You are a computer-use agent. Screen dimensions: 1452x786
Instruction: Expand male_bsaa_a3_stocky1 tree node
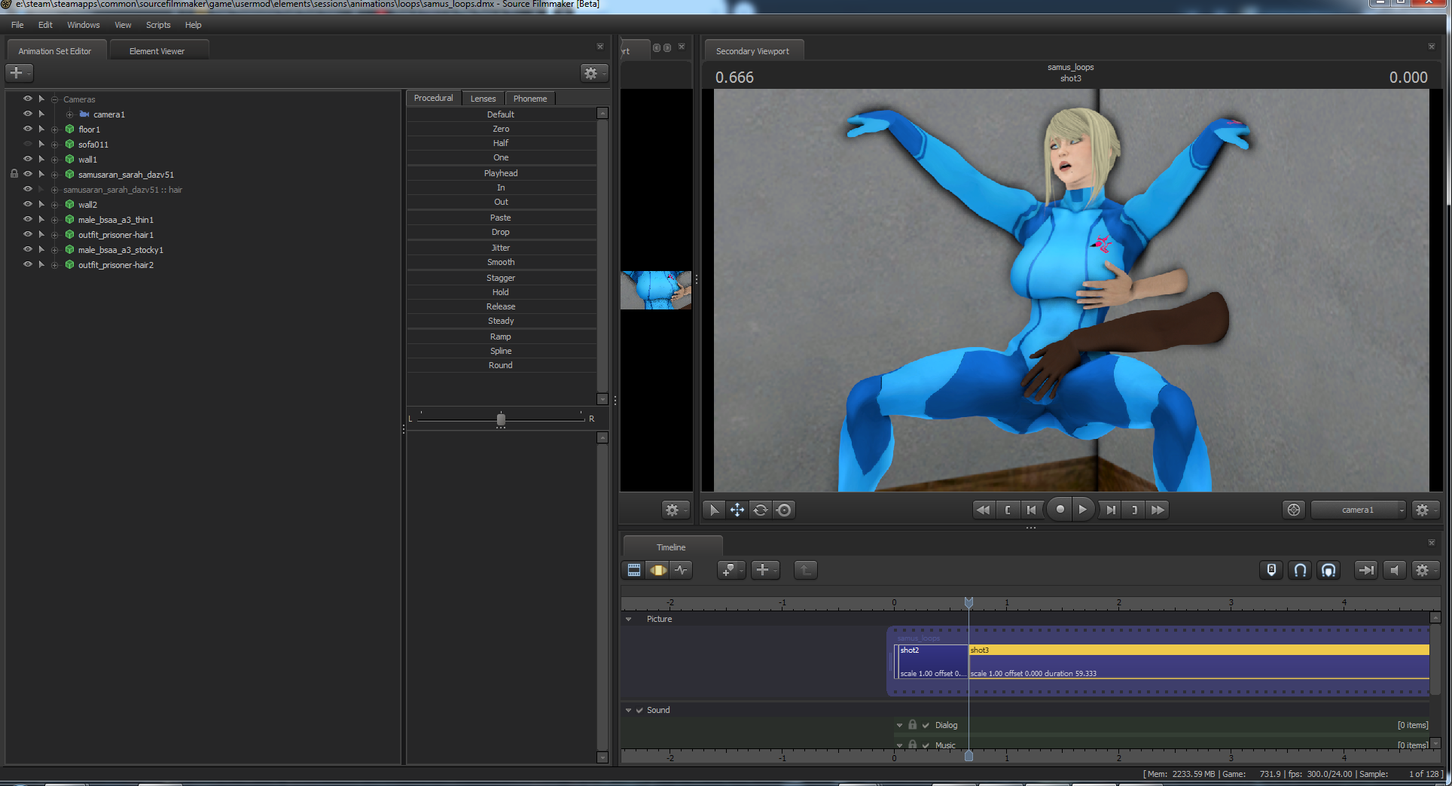tap(55, 250)
